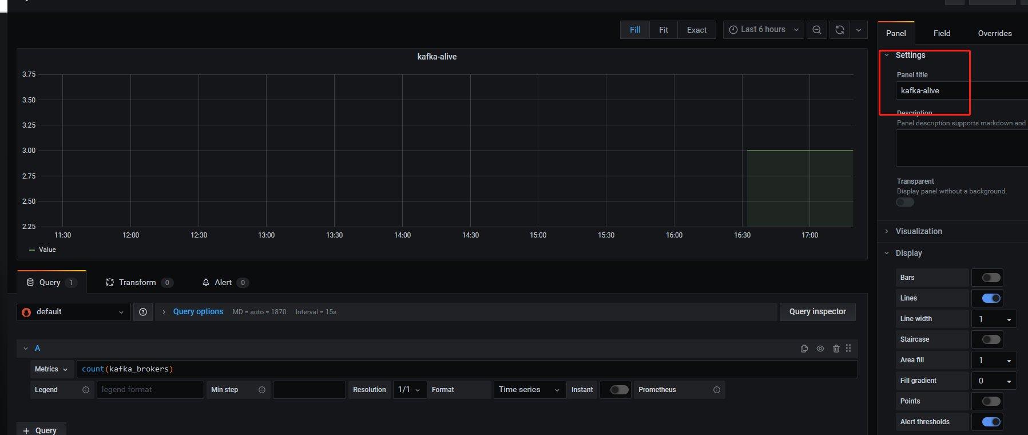Click the Interval = 15s text
This screenshot has height=435, width=1028.
click(316, 312)
